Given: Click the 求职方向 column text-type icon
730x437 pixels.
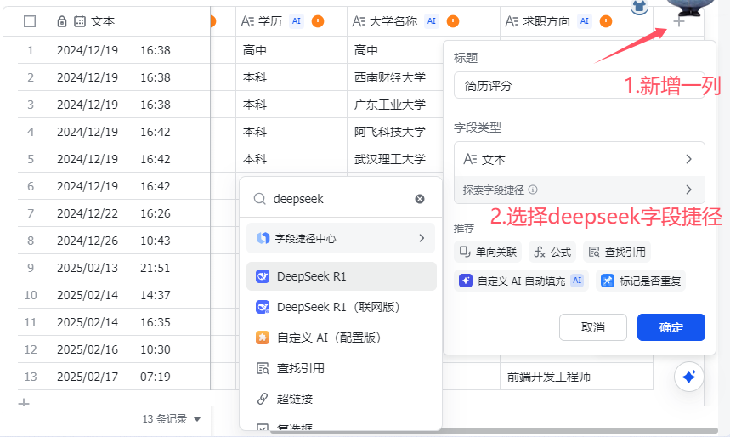Looking at the screenshot, I should coord(512,21).
